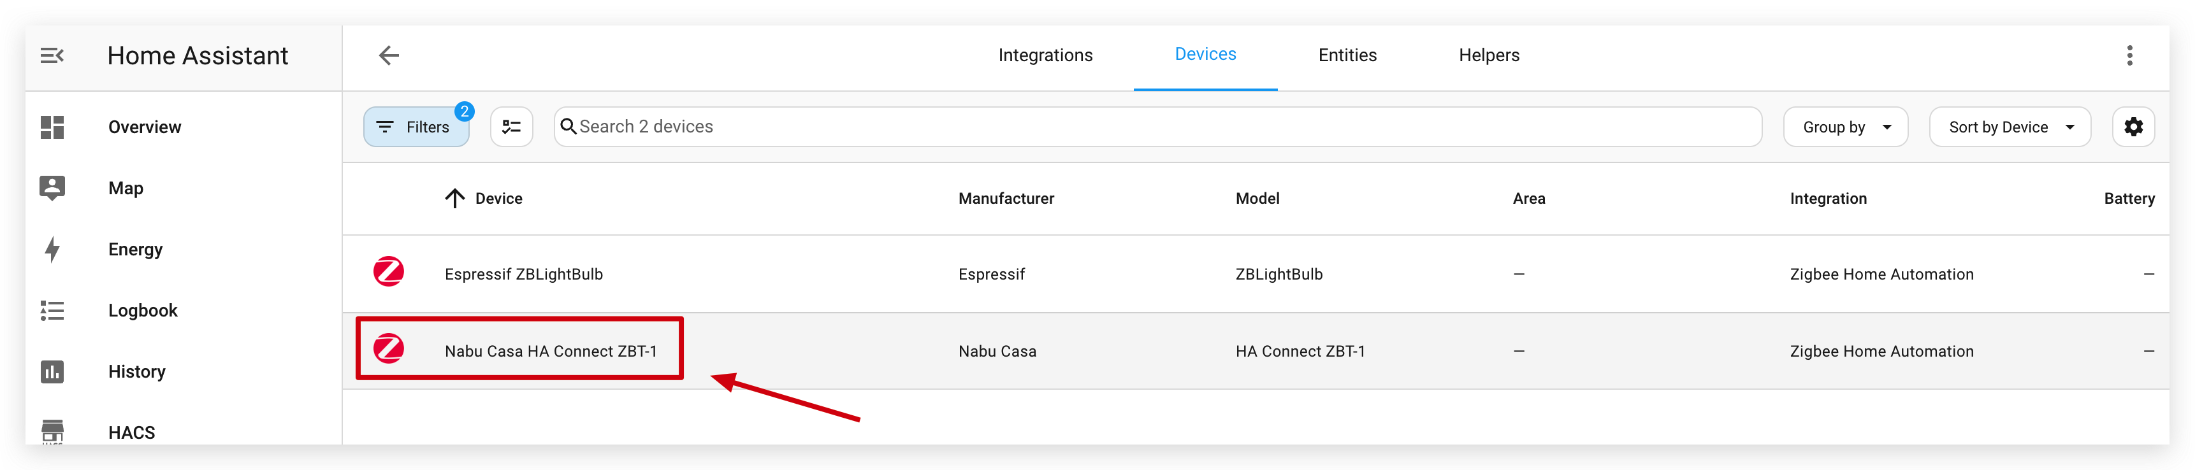Screen dimensions: 2195x470
Task: Click the Logbook list icon
Action: [52, 311]
